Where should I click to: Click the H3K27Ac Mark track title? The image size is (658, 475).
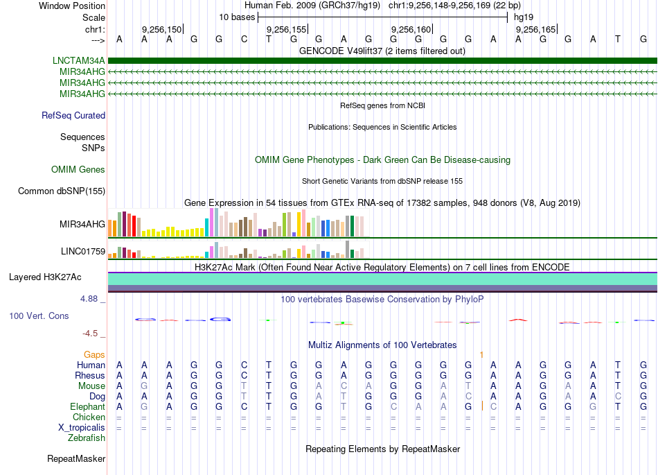(x=382, y=268)
